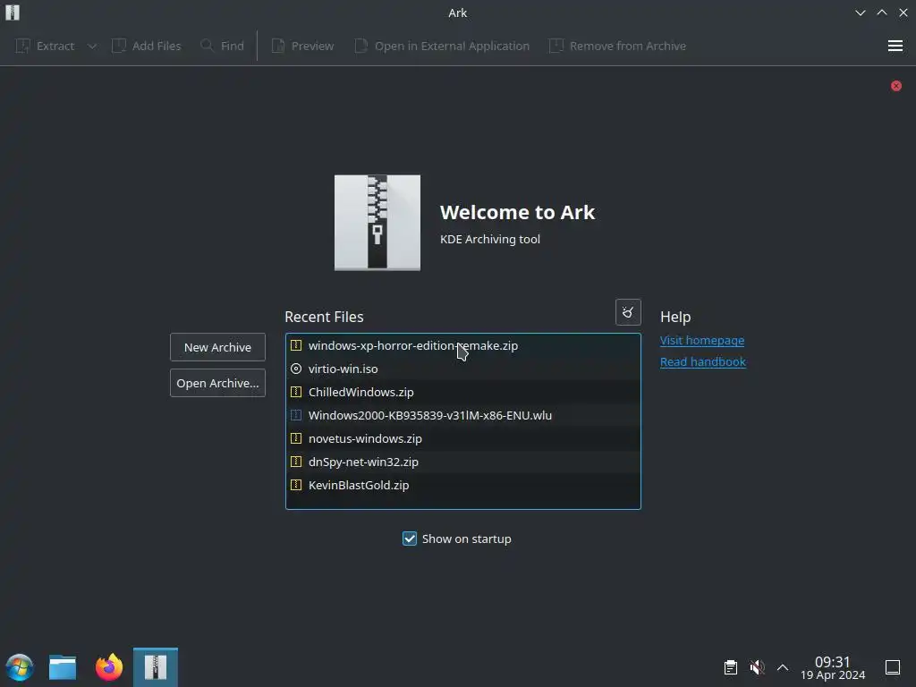Screen dimensions: 916x687
Task: Click the Preview toolbar button
Action: coord(302,46)
